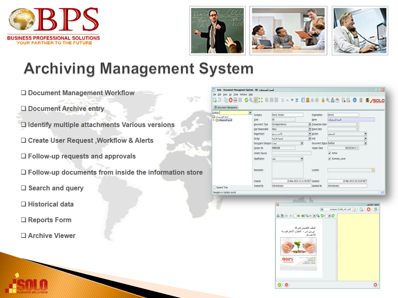This screenshot has width=398, height=298.
Task: Toggle the Summary_Level checkbox
Action: tap(329, 159)
